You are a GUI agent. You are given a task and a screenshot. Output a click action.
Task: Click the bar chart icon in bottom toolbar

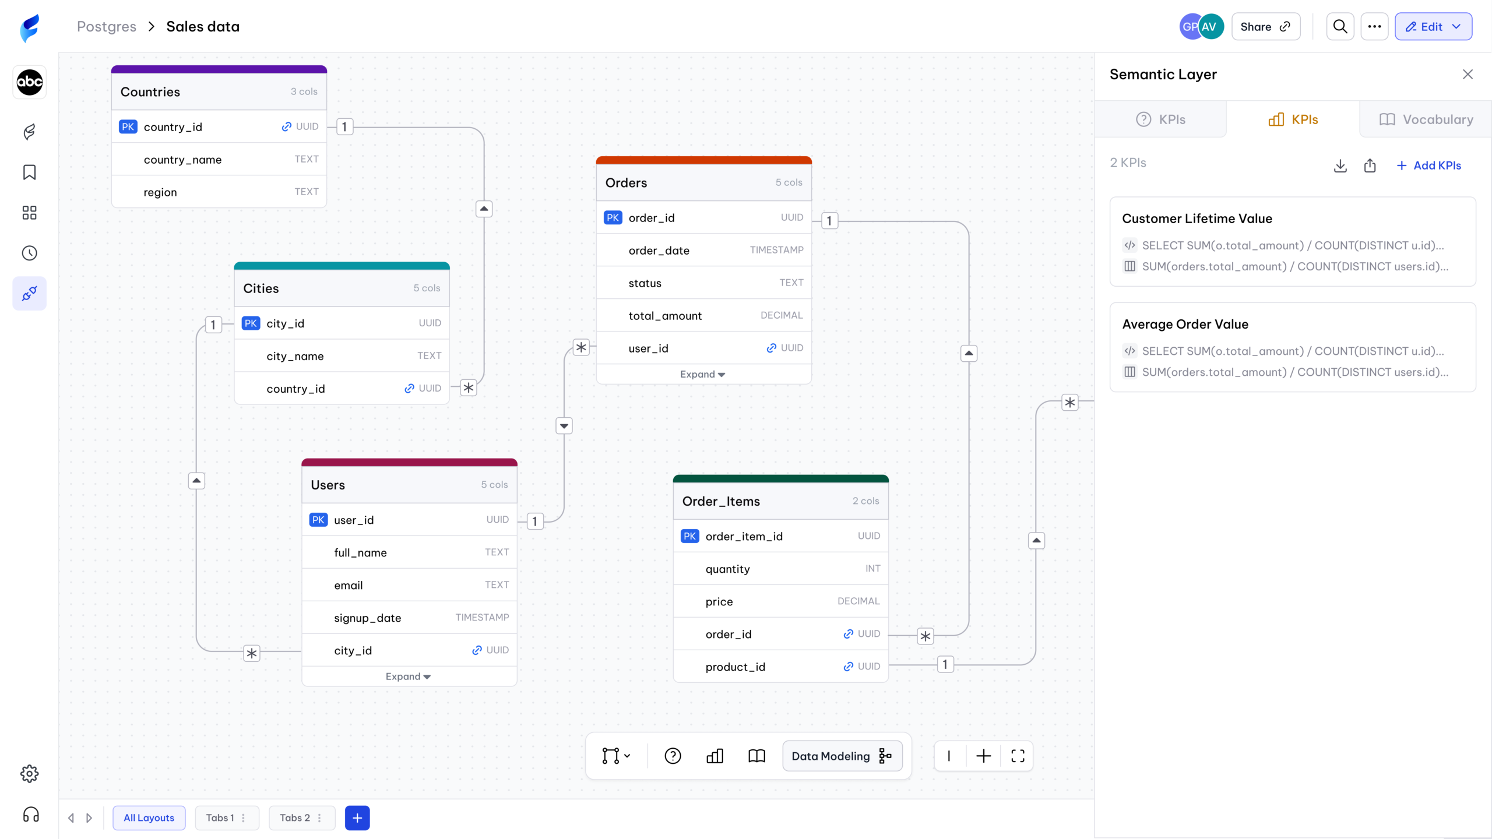pyautogui.click(x=715, y=756)
